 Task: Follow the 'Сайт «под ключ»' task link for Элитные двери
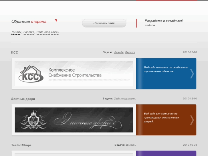click(x=124, y=99)
